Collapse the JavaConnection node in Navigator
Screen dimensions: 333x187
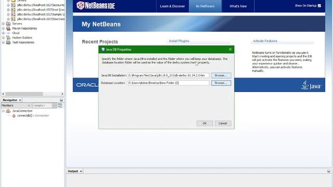[3, 111]
